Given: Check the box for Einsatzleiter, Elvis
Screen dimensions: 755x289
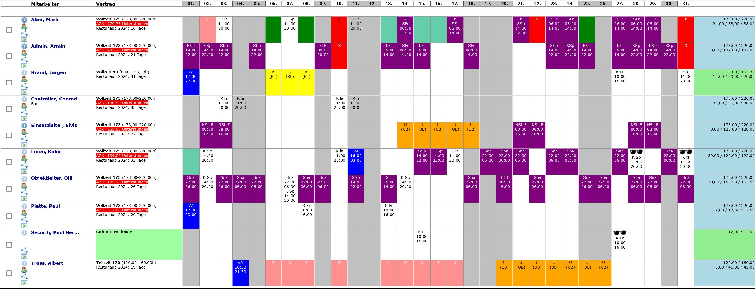Looking at the screenshot, I should point(9,135).
